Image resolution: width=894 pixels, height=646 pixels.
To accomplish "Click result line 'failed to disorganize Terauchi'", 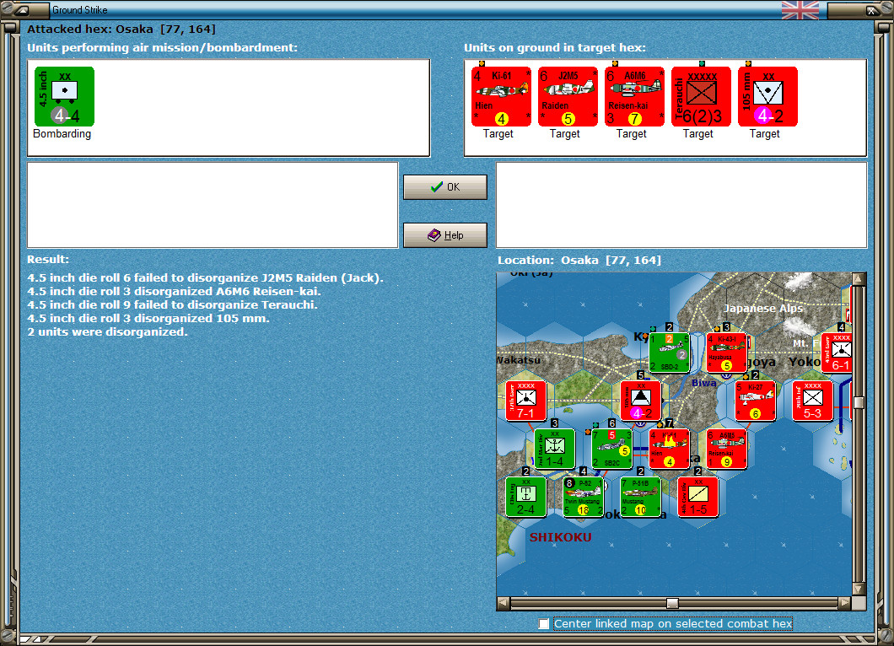I will pyautogui.click(x=173, y=305).
